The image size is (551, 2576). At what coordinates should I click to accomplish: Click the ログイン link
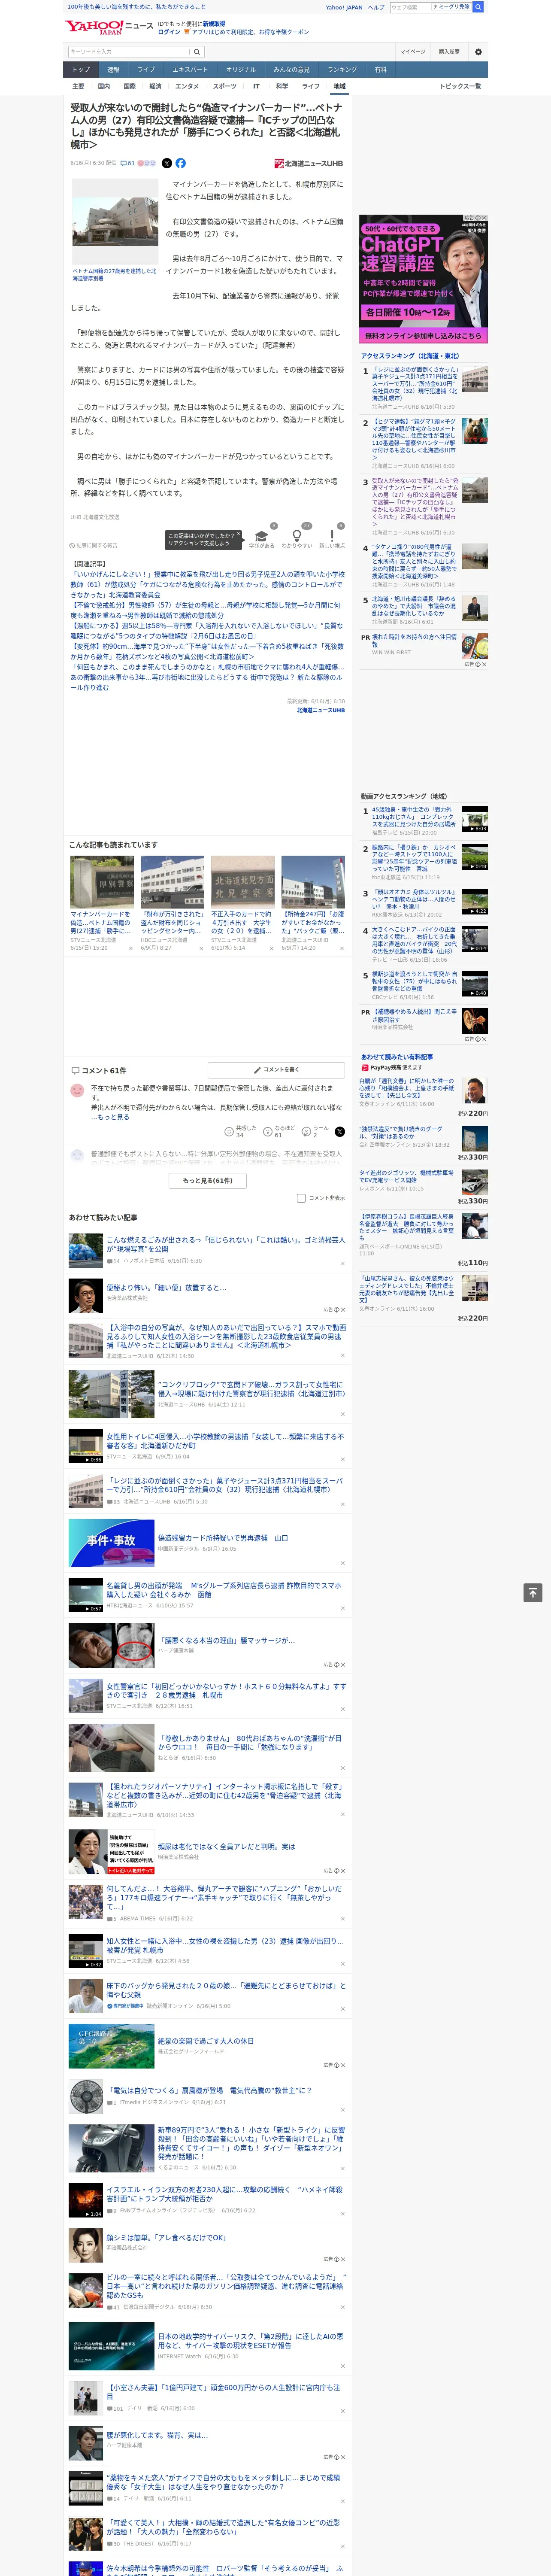point(169,32)
